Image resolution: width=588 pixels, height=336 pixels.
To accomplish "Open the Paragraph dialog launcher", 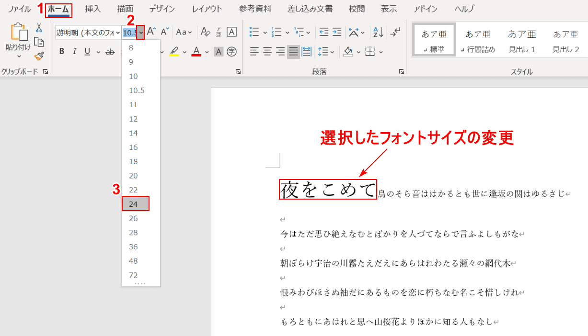I will (x=402, y=71).
